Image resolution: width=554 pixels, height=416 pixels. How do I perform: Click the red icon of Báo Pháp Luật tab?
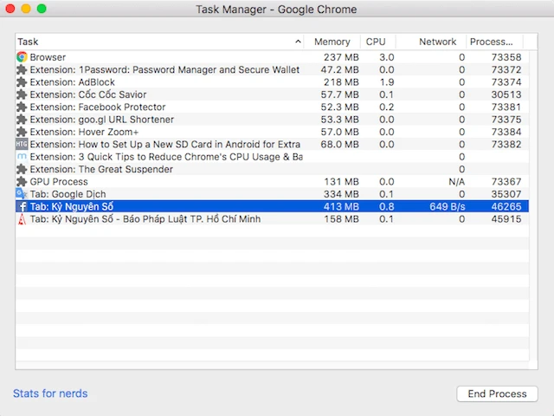(22, 219)
